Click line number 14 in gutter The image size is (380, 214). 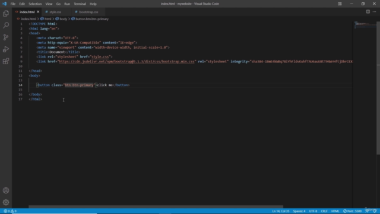click(20, 85)
